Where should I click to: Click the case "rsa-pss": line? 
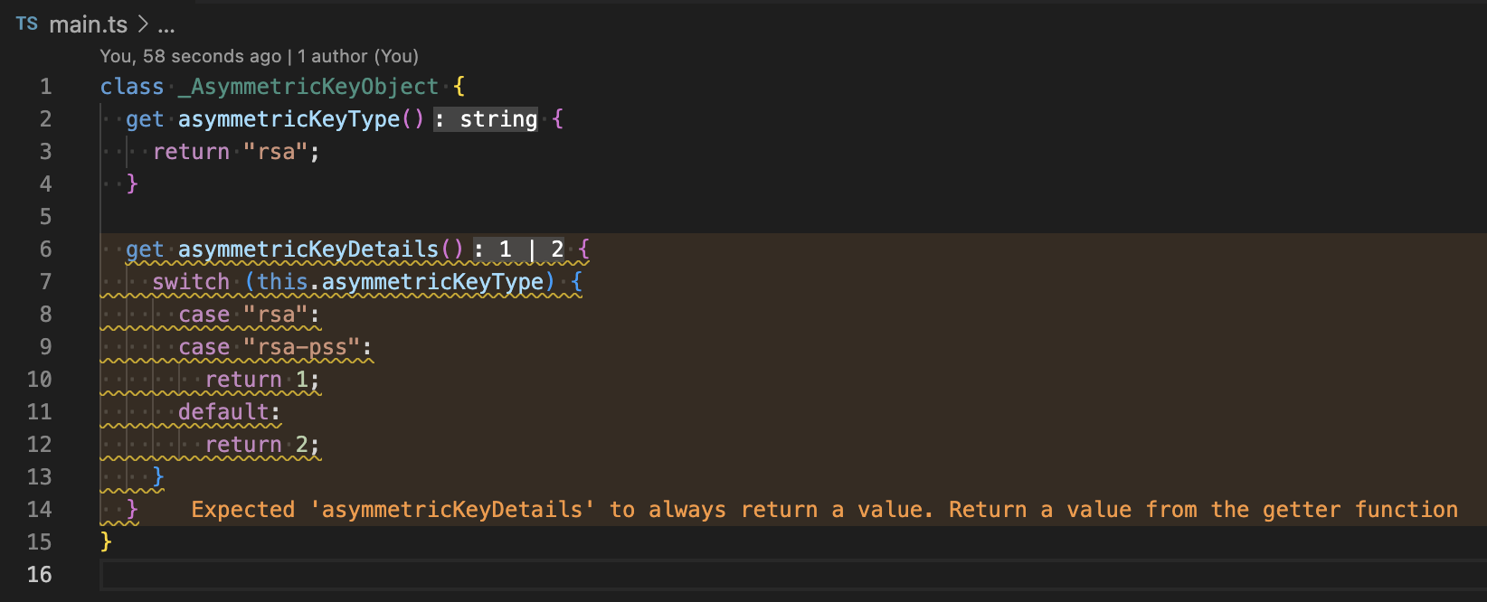click(x=275, y=347)
